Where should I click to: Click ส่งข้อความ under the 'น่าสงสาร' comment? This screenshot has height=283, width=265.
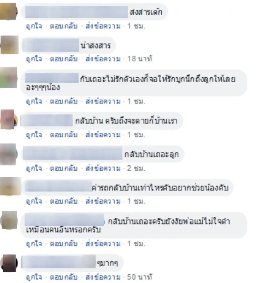103,59
